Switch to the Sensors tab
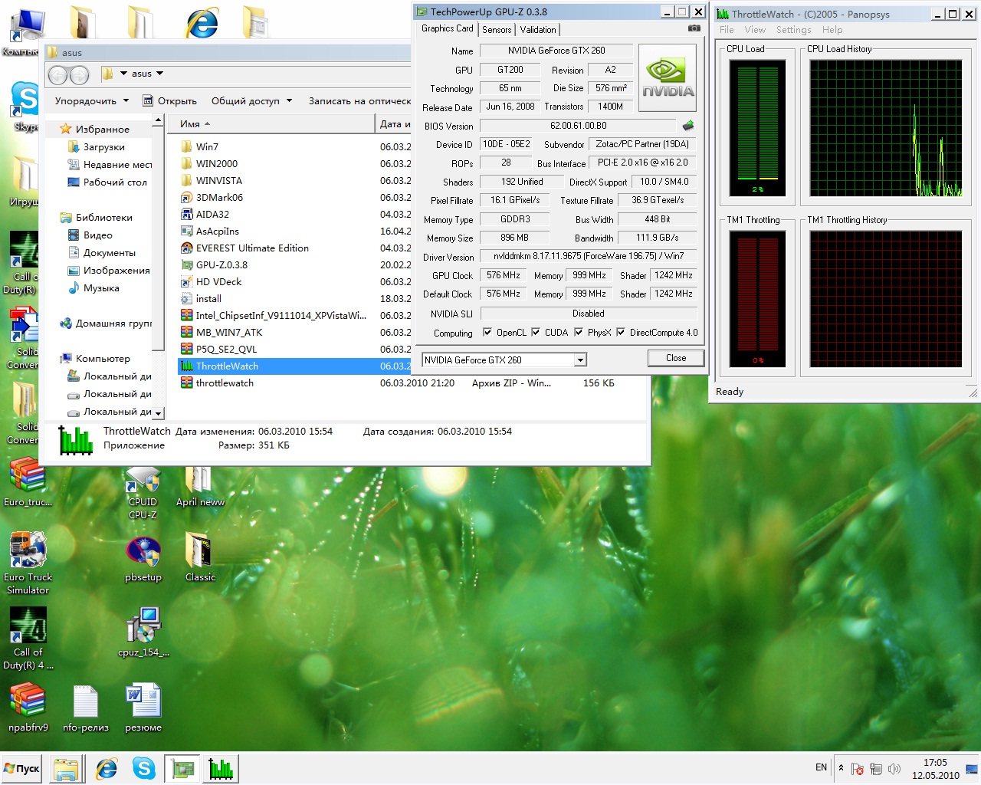981x785 pixels. (x=497, y=30)
